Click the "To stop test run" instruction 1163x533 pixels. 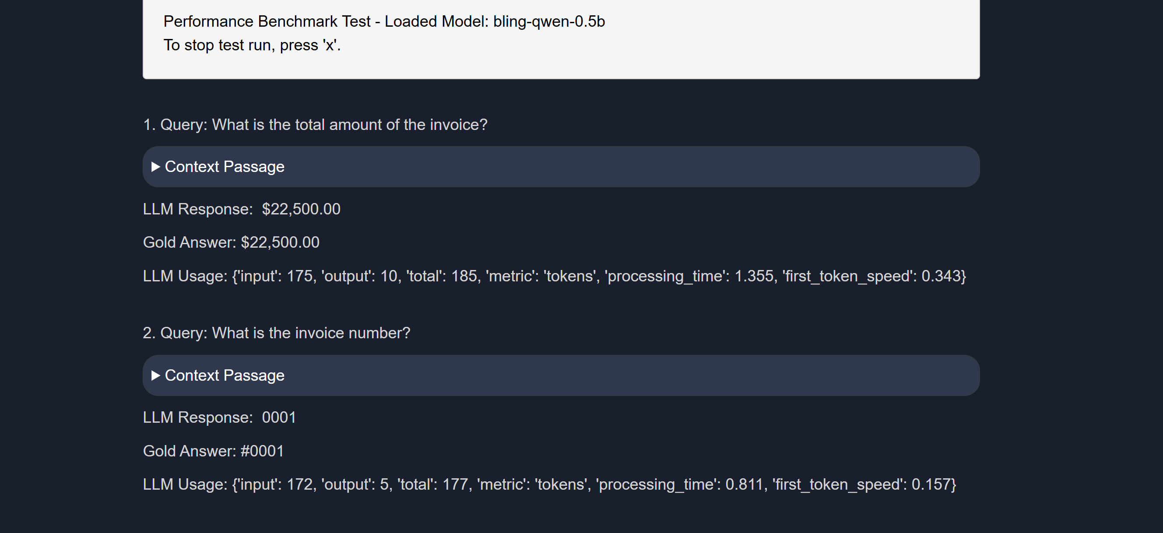tap(252, 45)
